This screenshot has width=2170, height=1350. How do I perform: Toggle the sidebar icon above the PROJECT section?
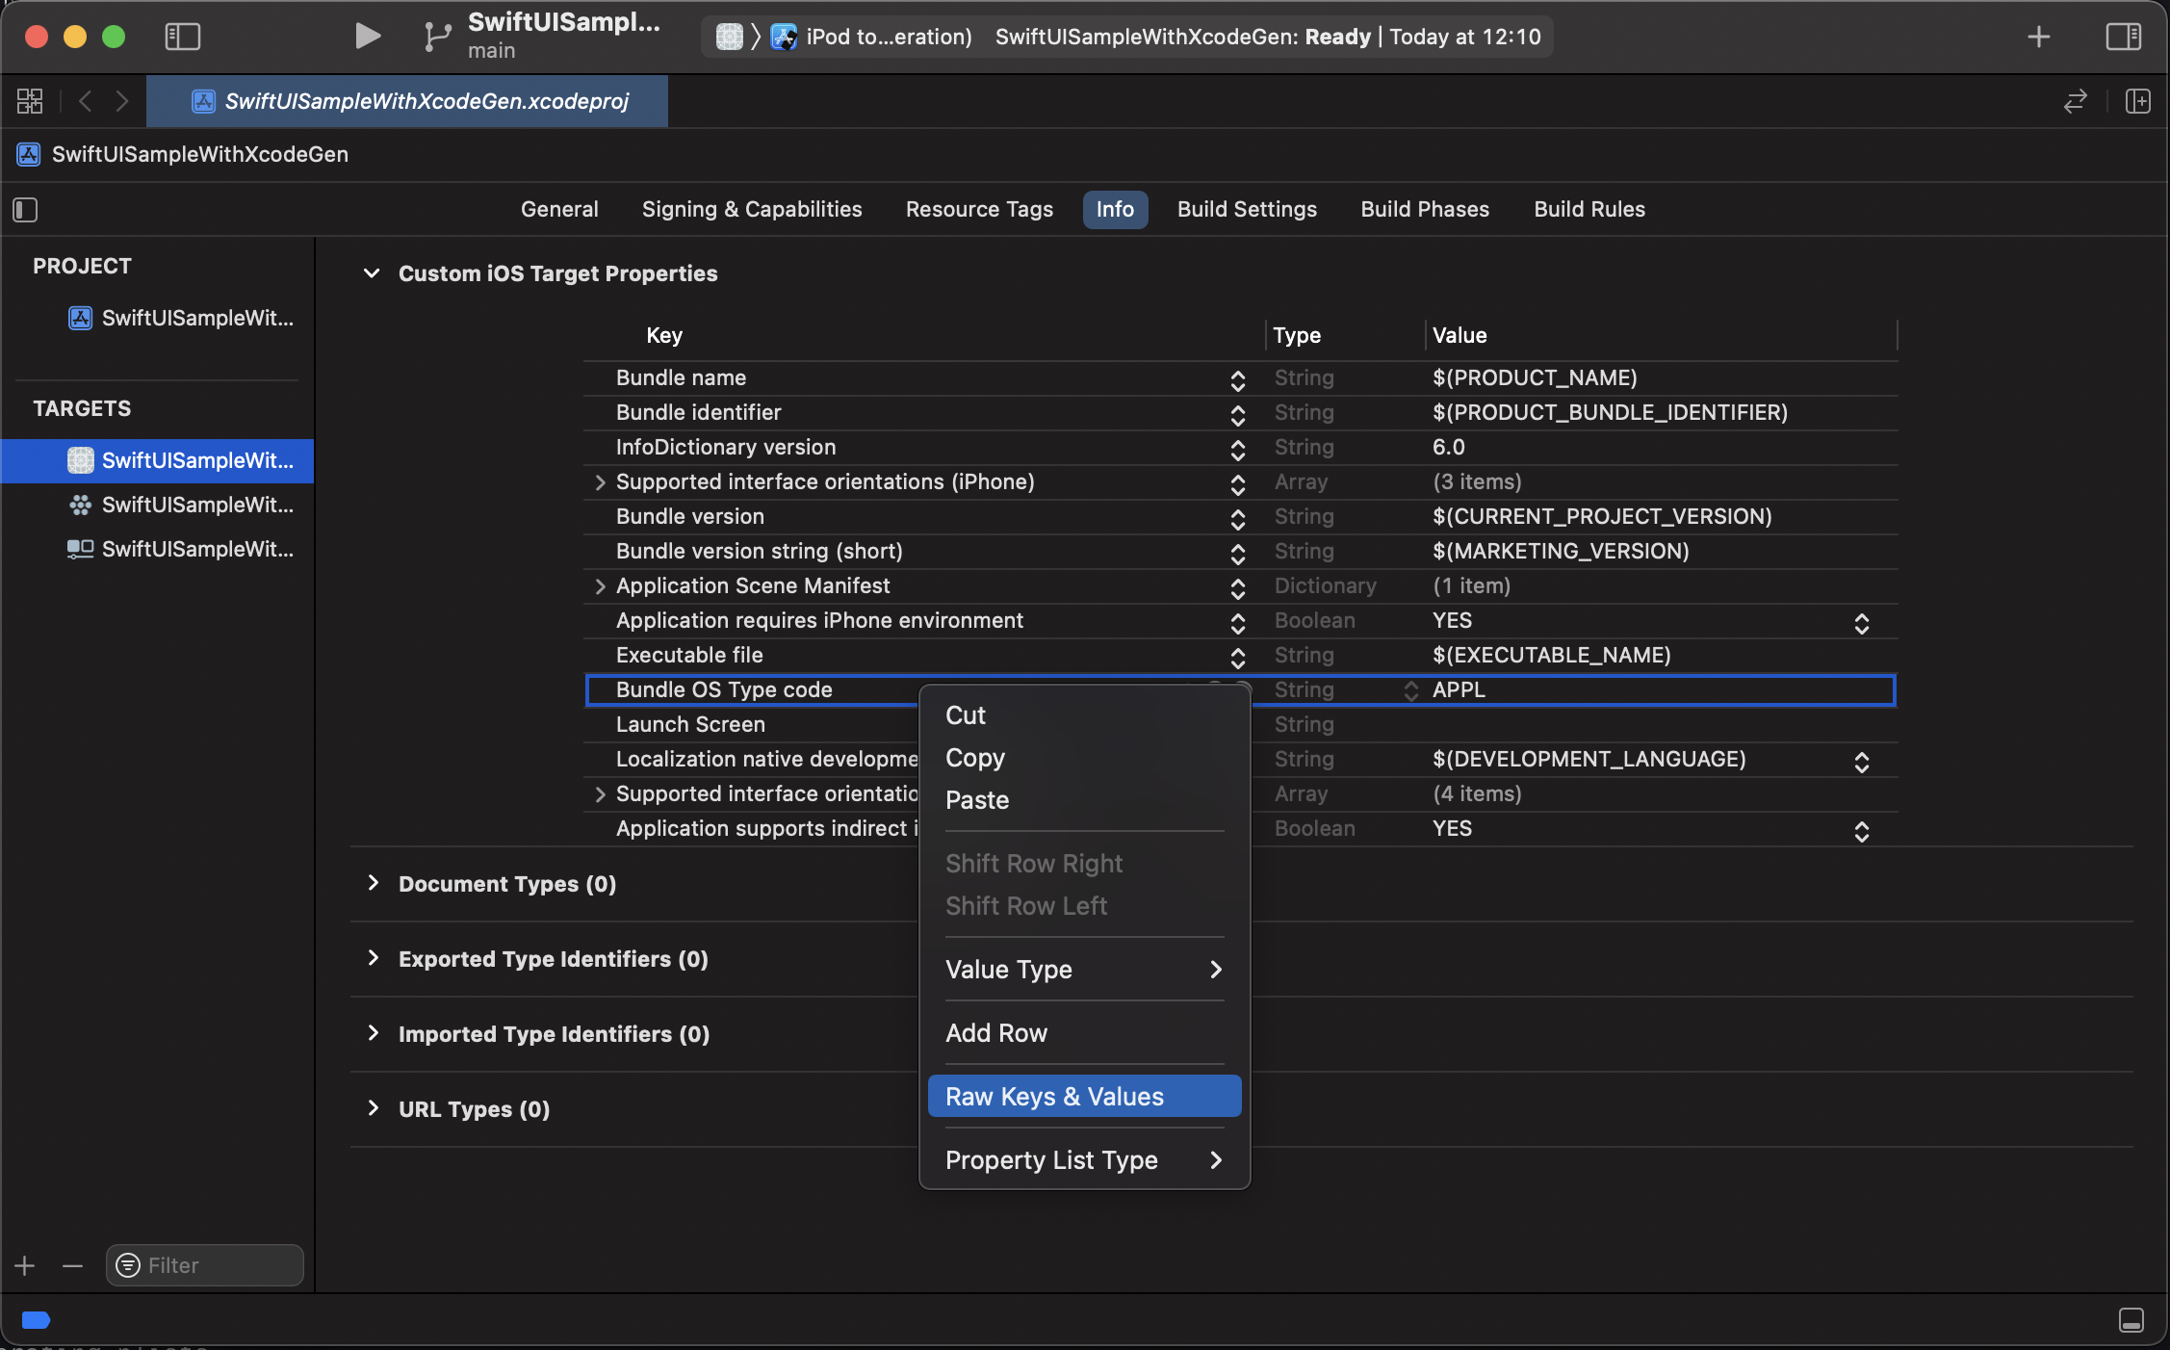click(25, 209)
